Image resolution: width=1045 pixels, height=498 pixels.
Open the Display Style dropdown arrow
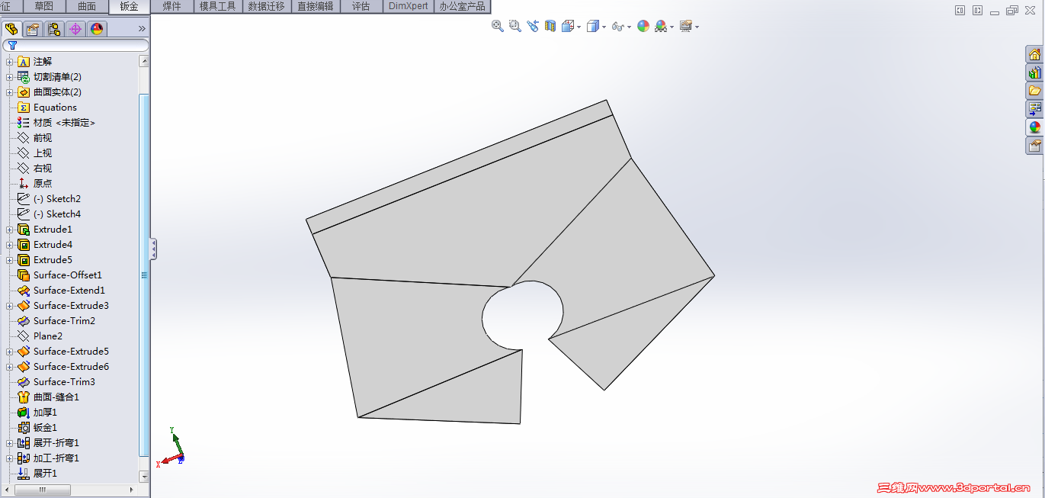click(604, 27)
